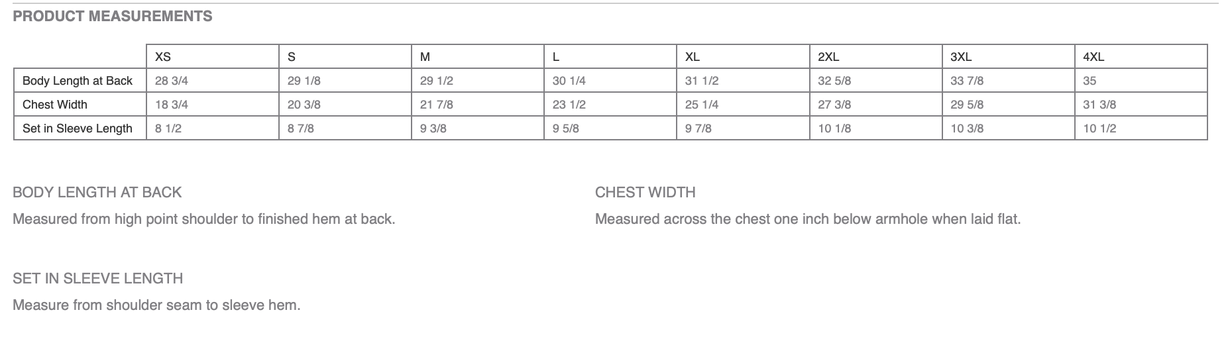Image resolution: width=1230 pixels, height=351 pixels.
Task: Select the Set in Sleeve Length row label
Action: click(78, 128)
